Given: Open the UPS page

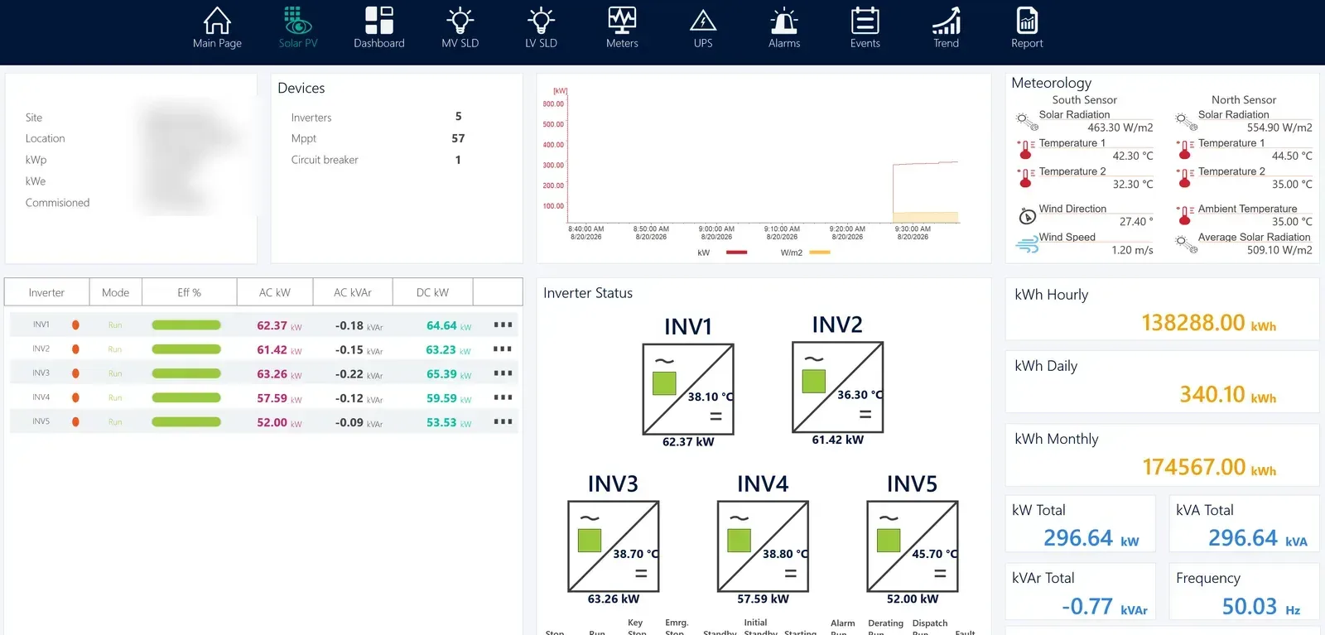Looking at the screenshot, I should pyautogui.click(x=703, y=27).
